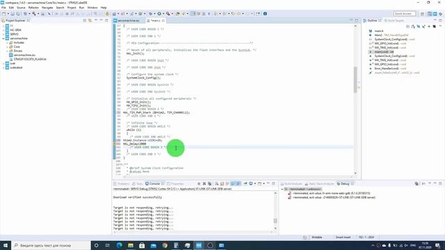The image size is (445, 250).
Task: Minimize the Console panel
Action: [268, 183]
